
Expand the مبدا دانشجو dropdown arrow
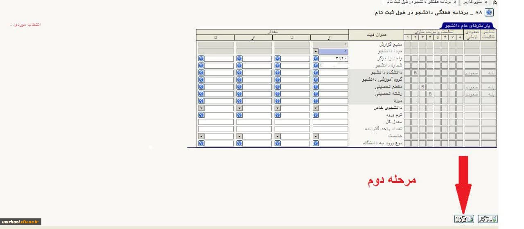tap(316, 52)
